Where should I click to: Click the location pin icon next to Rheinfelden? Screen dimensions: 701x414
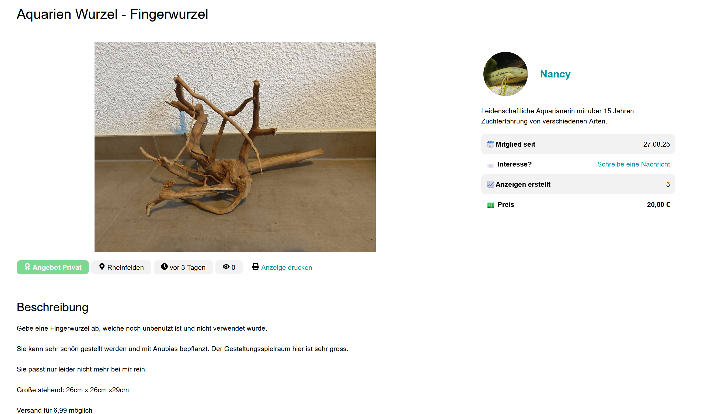click(x=102, y=267)
